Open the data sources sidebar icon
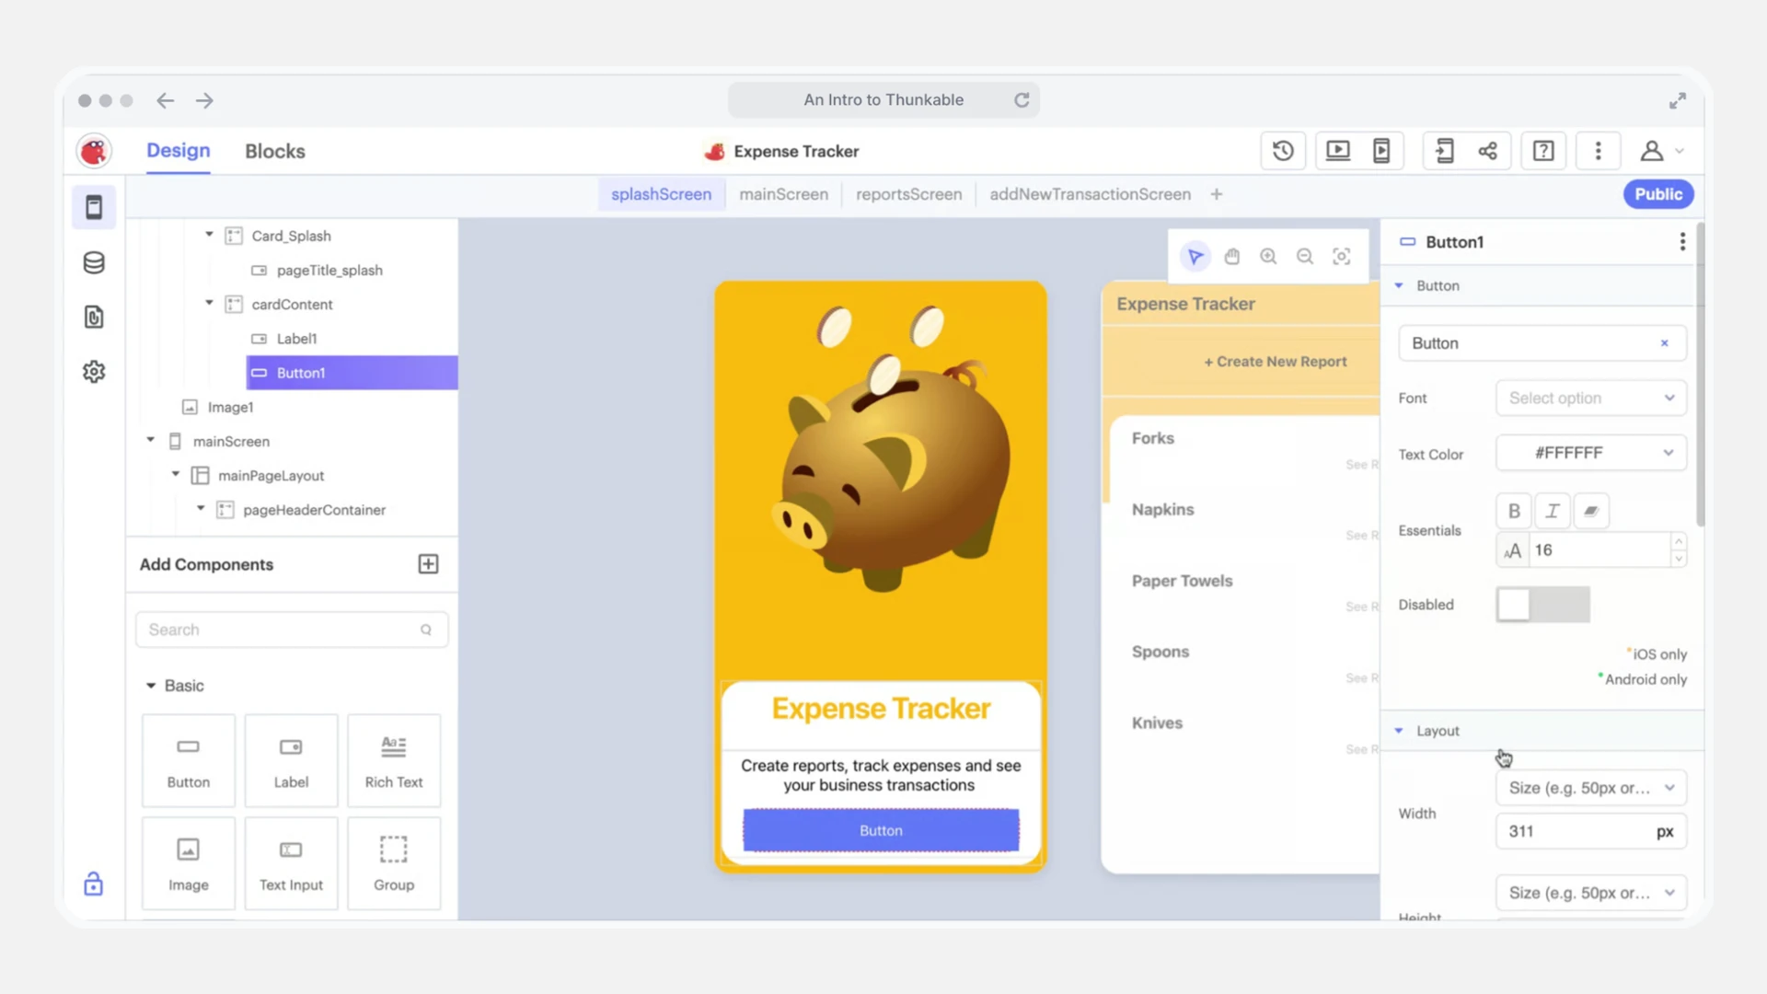 click(x=94, y=263)
